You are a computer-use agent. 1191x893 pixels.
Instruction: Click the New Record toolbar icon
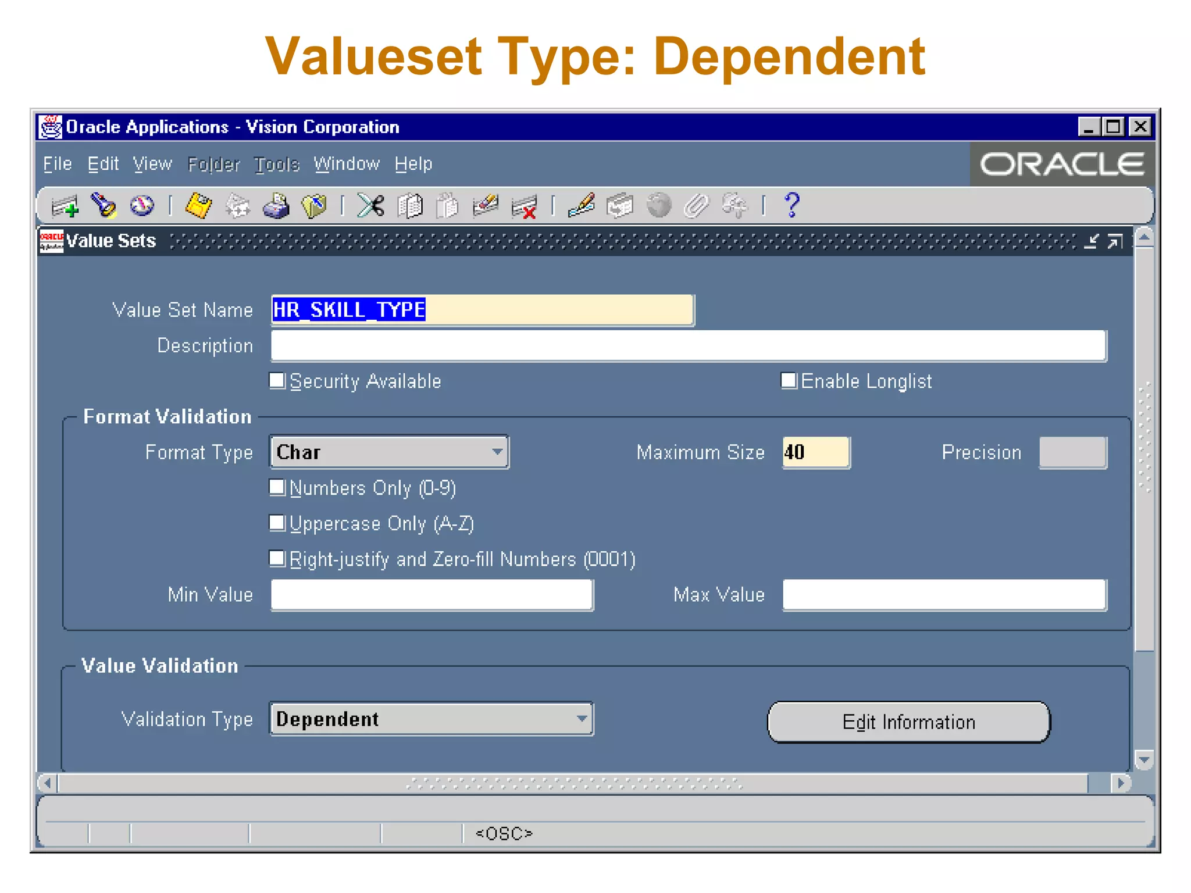pyautogui.click(x=65, y=206)
